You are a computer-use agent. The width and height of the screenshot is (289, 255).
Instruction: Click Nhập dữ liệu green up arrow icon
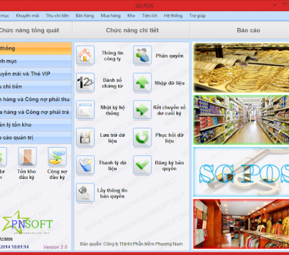pos(142,82)
